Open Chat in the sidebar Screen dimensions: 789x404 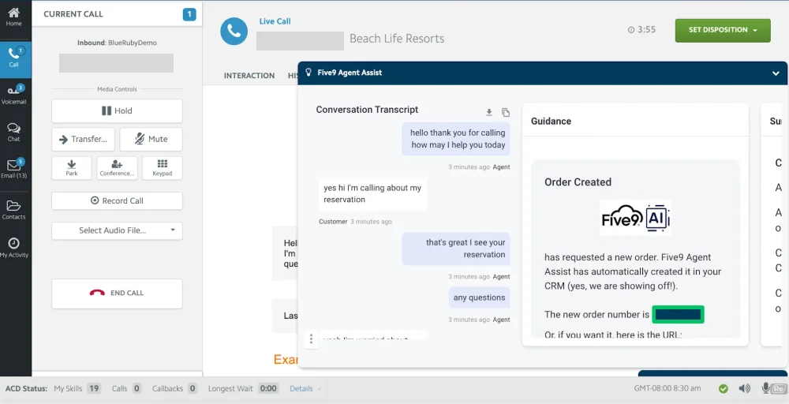[14, 132]
